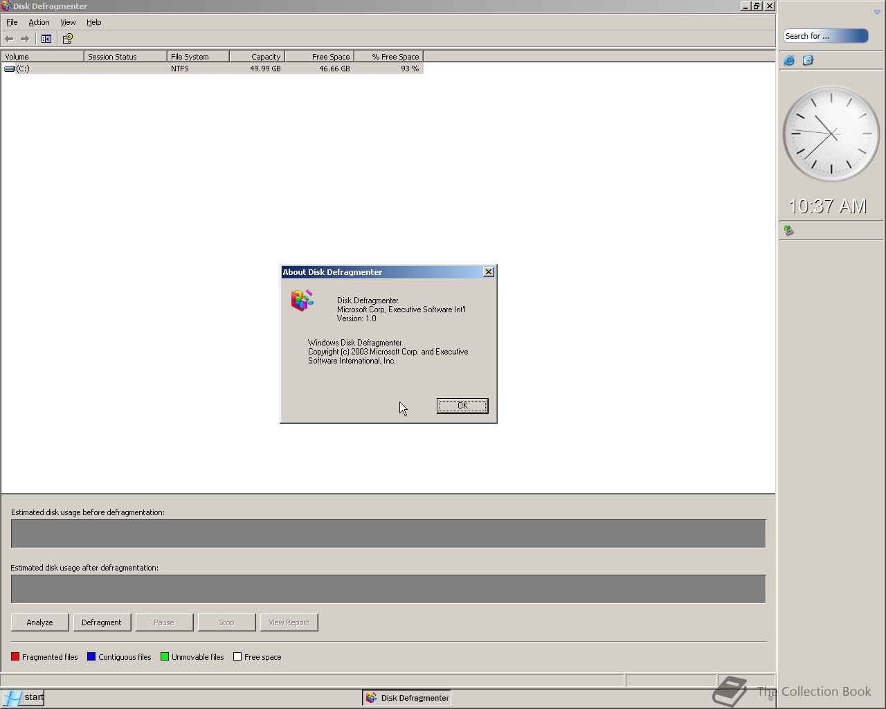Screen dimensions: 886x709
Task: Click the View Report button
Action: tap(289, 622)
